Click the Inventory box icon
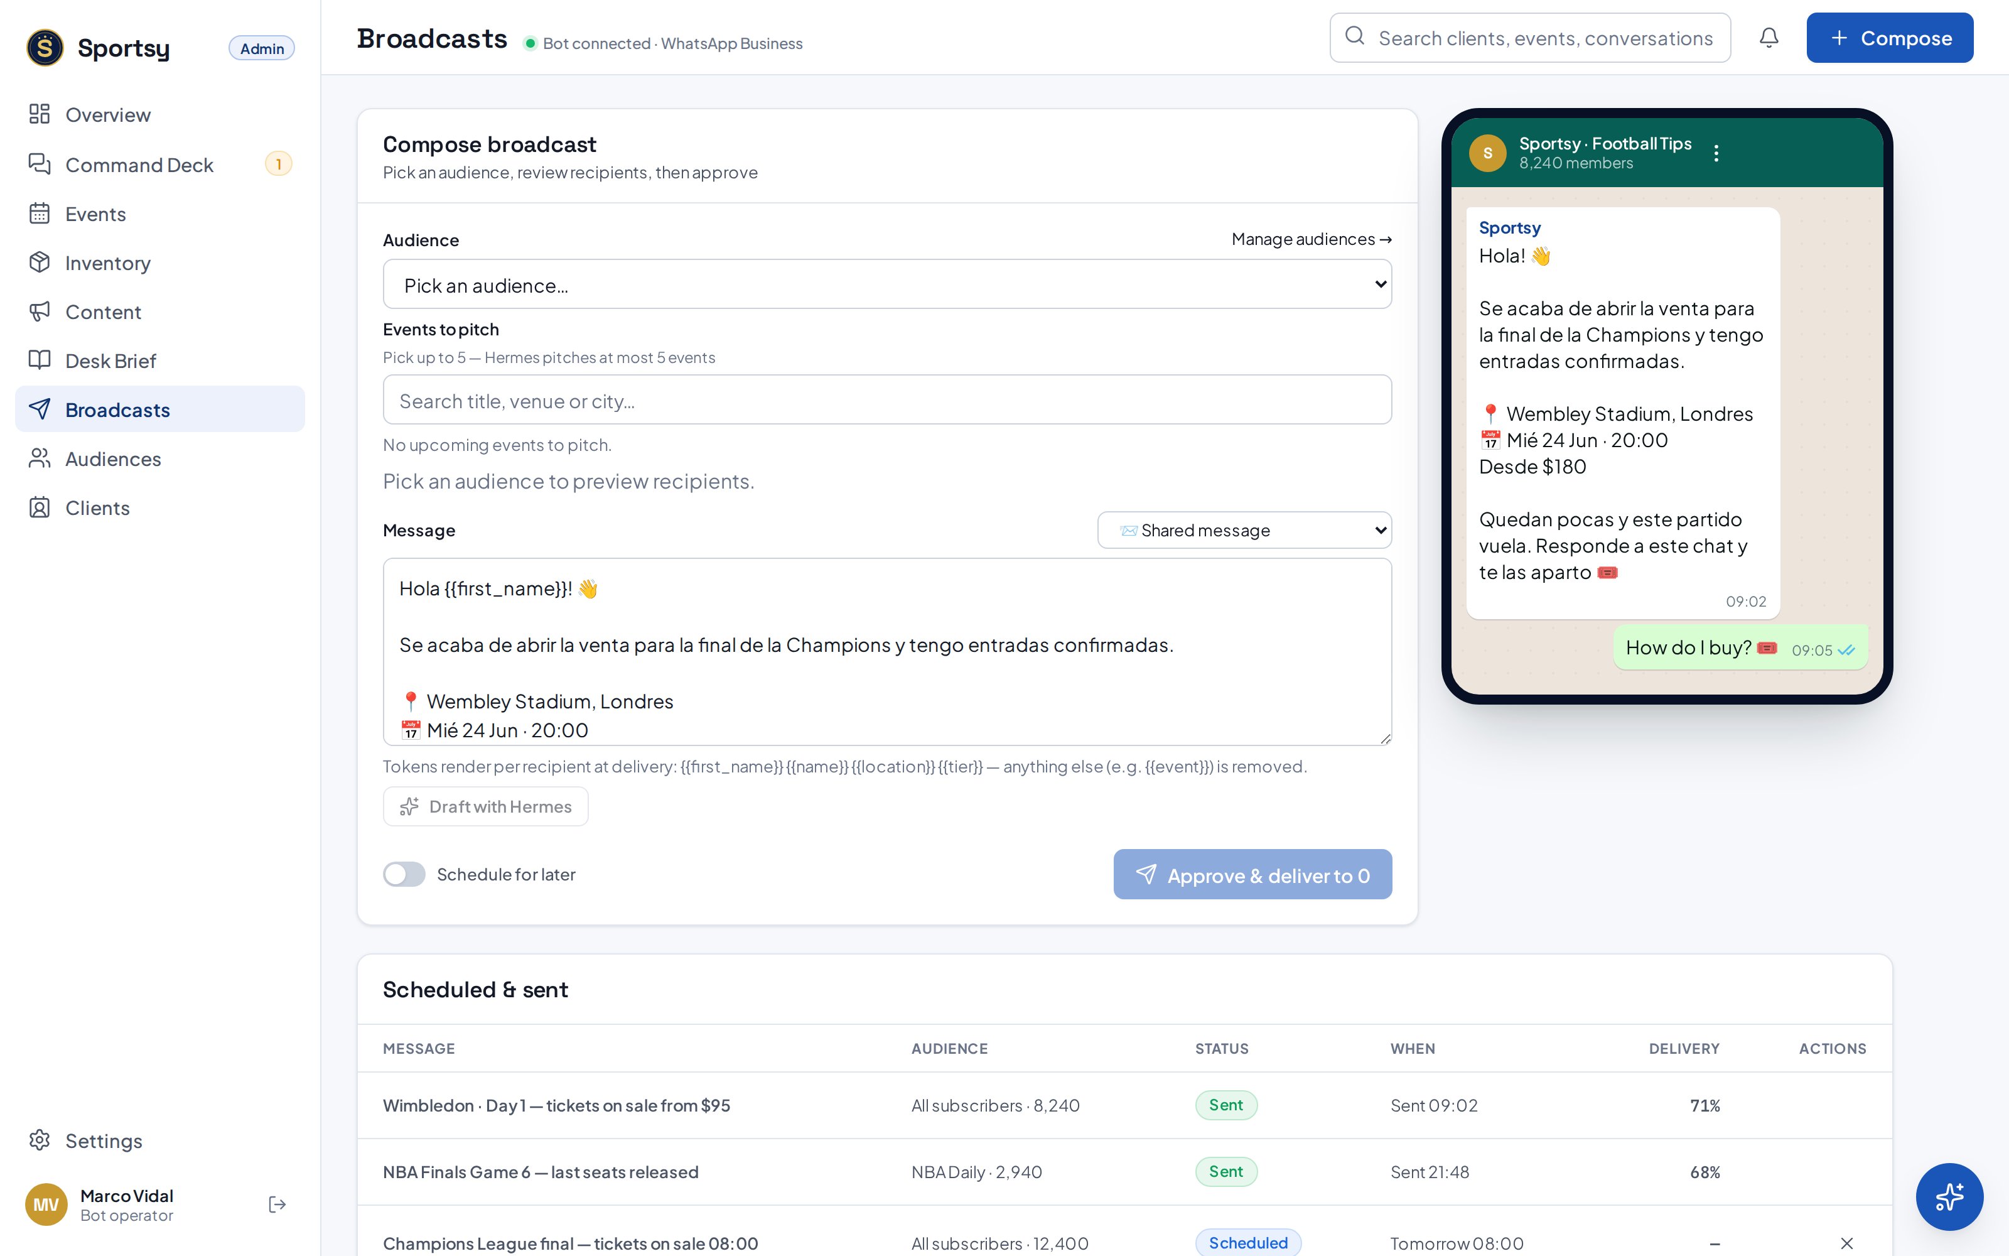 tap(39, 262)
